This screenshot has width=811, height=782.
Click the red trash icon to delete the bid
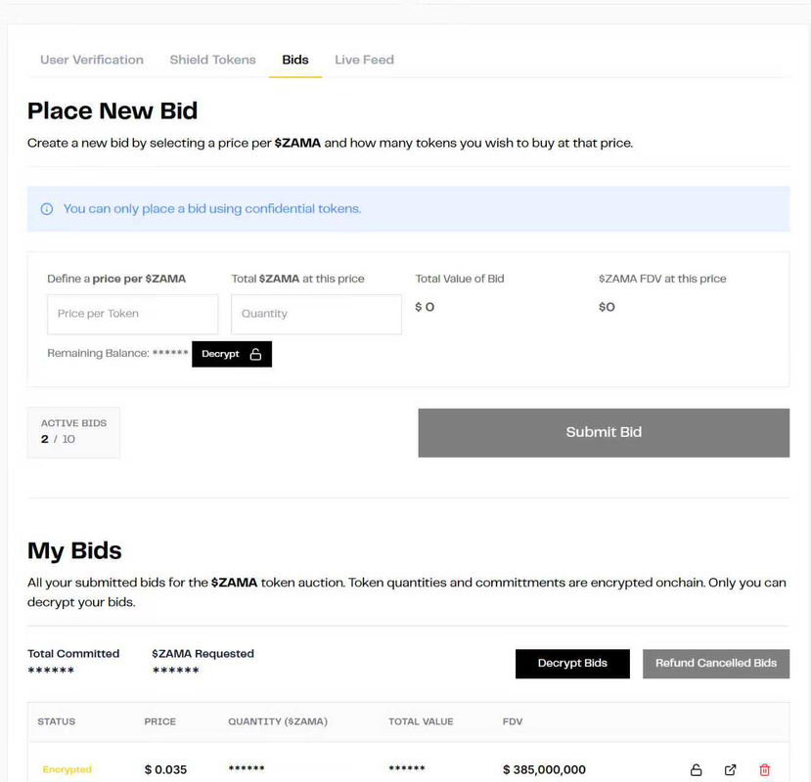coord(765,770)
